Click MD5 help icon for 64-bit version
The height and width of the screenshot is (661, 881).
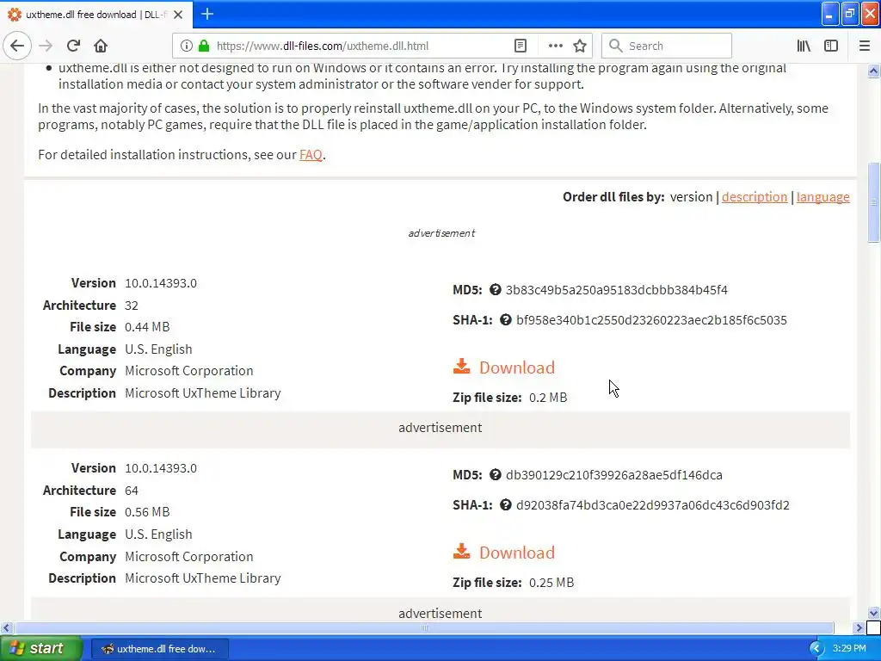pyautogui.click(x=495, y=475)
